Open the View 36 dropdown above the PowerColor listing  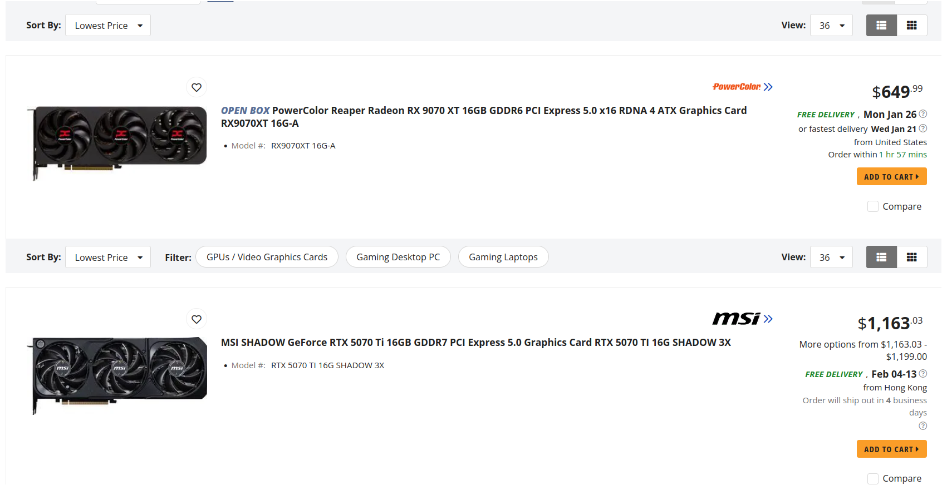coord(831,26)
